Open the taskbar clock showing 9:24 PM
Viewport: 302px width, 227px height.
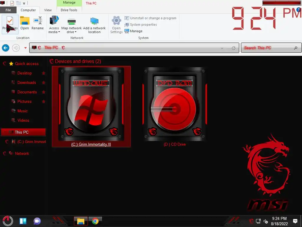[279, 221]
